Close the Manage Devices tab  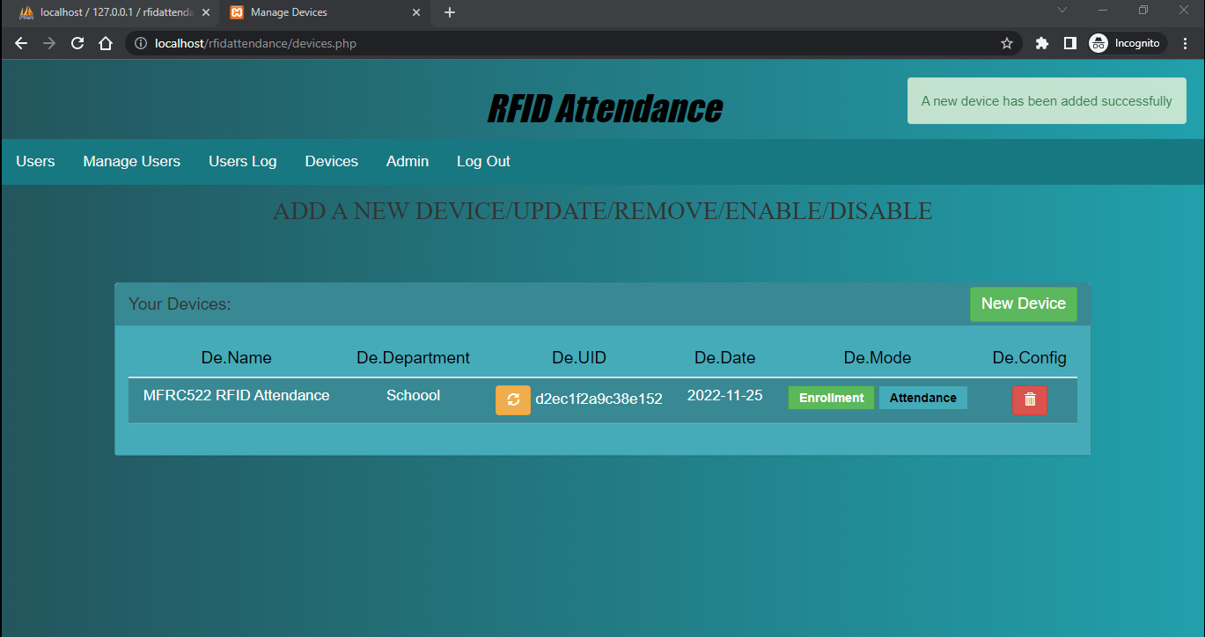click(x=417, y=12)
